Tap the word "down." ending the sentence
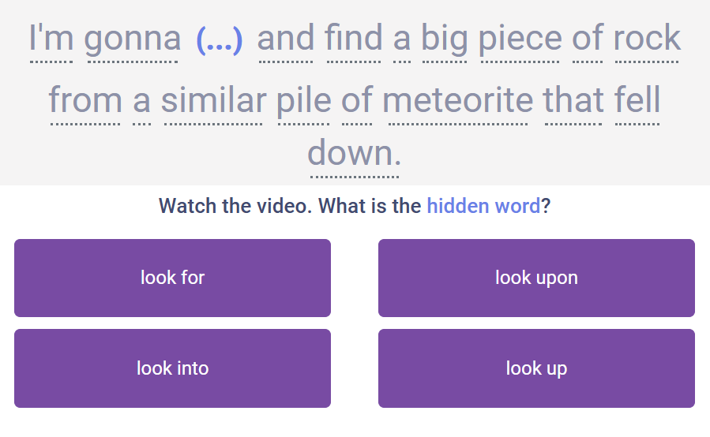Viewport: 710px width, 437px height. 354,153
